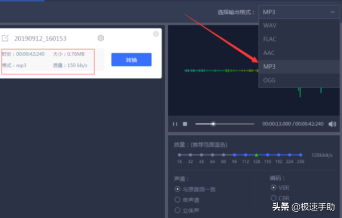This screenshot has height=218, width=342.
Task: Click the 格式: mp3 format text
Action: coord(14,65)
